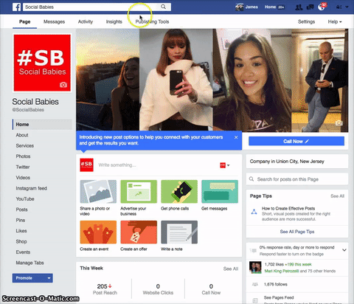This screenshot has width=354, height=304.
Task: Open the Messages tab
Action: pyautogui.click(x=54, y=21)
